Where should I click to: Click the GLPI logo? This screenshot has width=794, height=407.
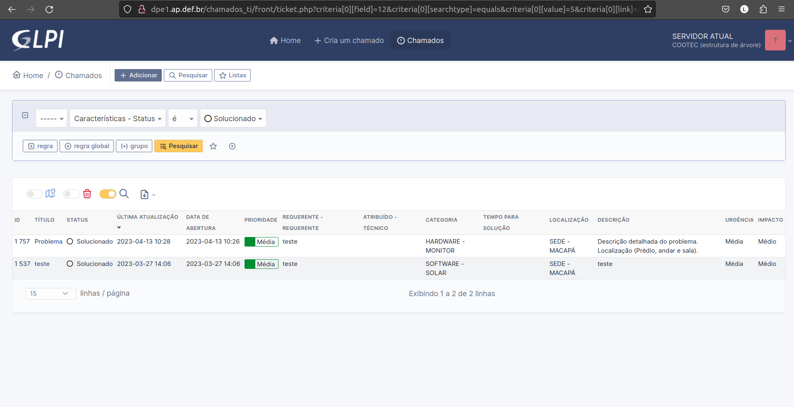click(x=38, y=40)
